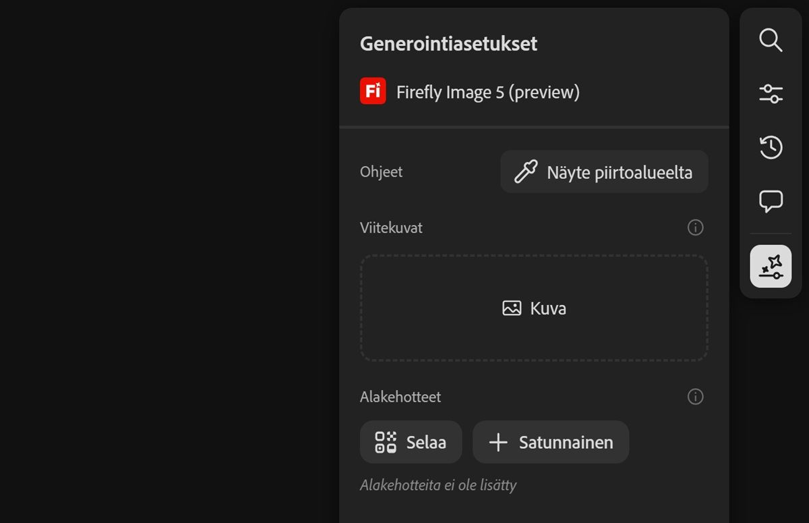Click the red Firefly Fi logo
This screenshot has height=523, width=809.
pyautogui.click(x=373, y=91)
